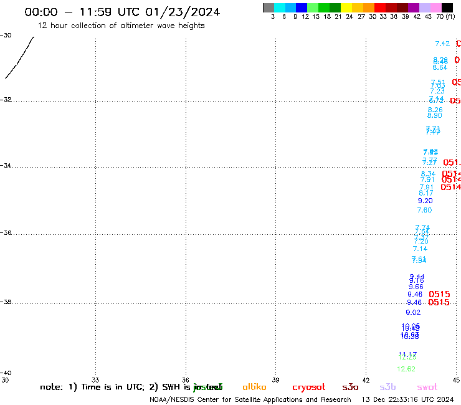
Task: Select the 9.66 wave height reading
Action: (416, 287)
